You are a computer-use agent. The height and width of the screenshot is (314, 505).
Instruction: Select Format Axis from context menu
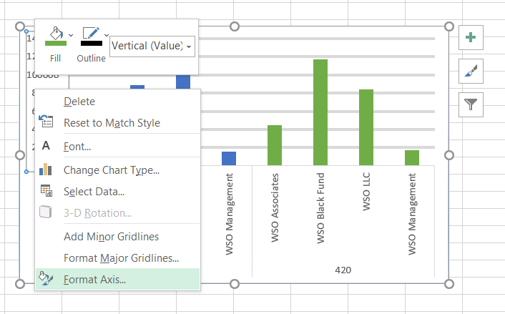[x=94, y=279]
